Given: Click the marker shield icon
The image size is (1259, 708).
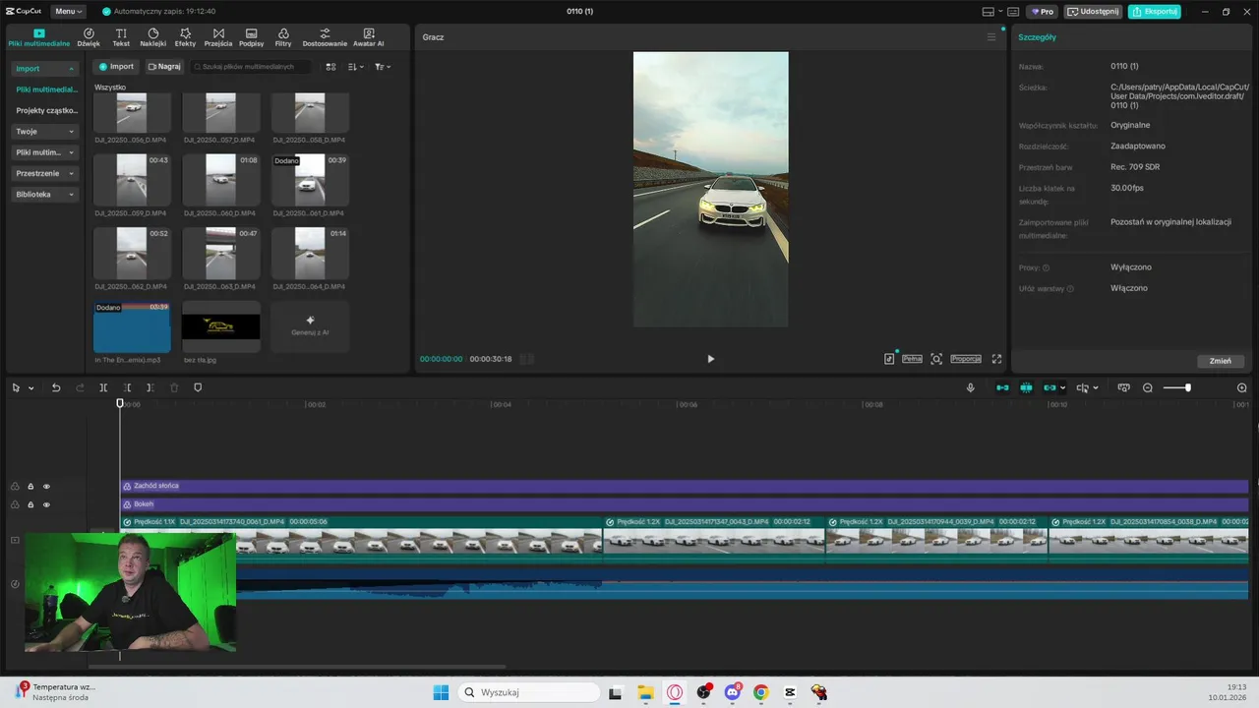Looking at the screenshot, I should tap(198, 388).
